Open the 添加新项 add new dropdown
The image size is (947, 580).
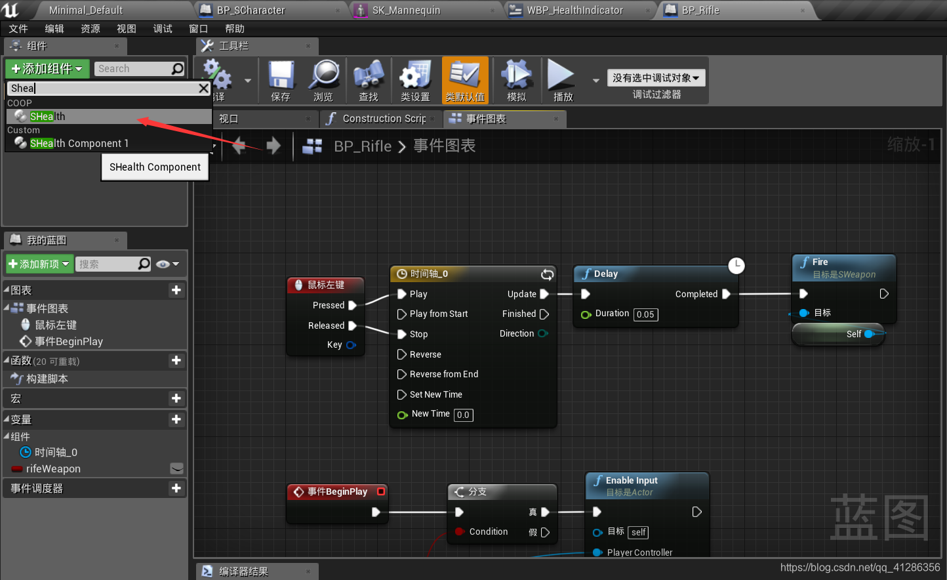click(x=40, y=264)
